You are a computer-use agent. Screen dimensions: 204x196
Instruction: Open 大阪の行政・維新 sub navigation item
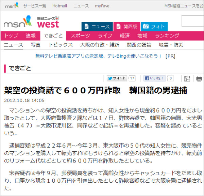pos(100,45)
